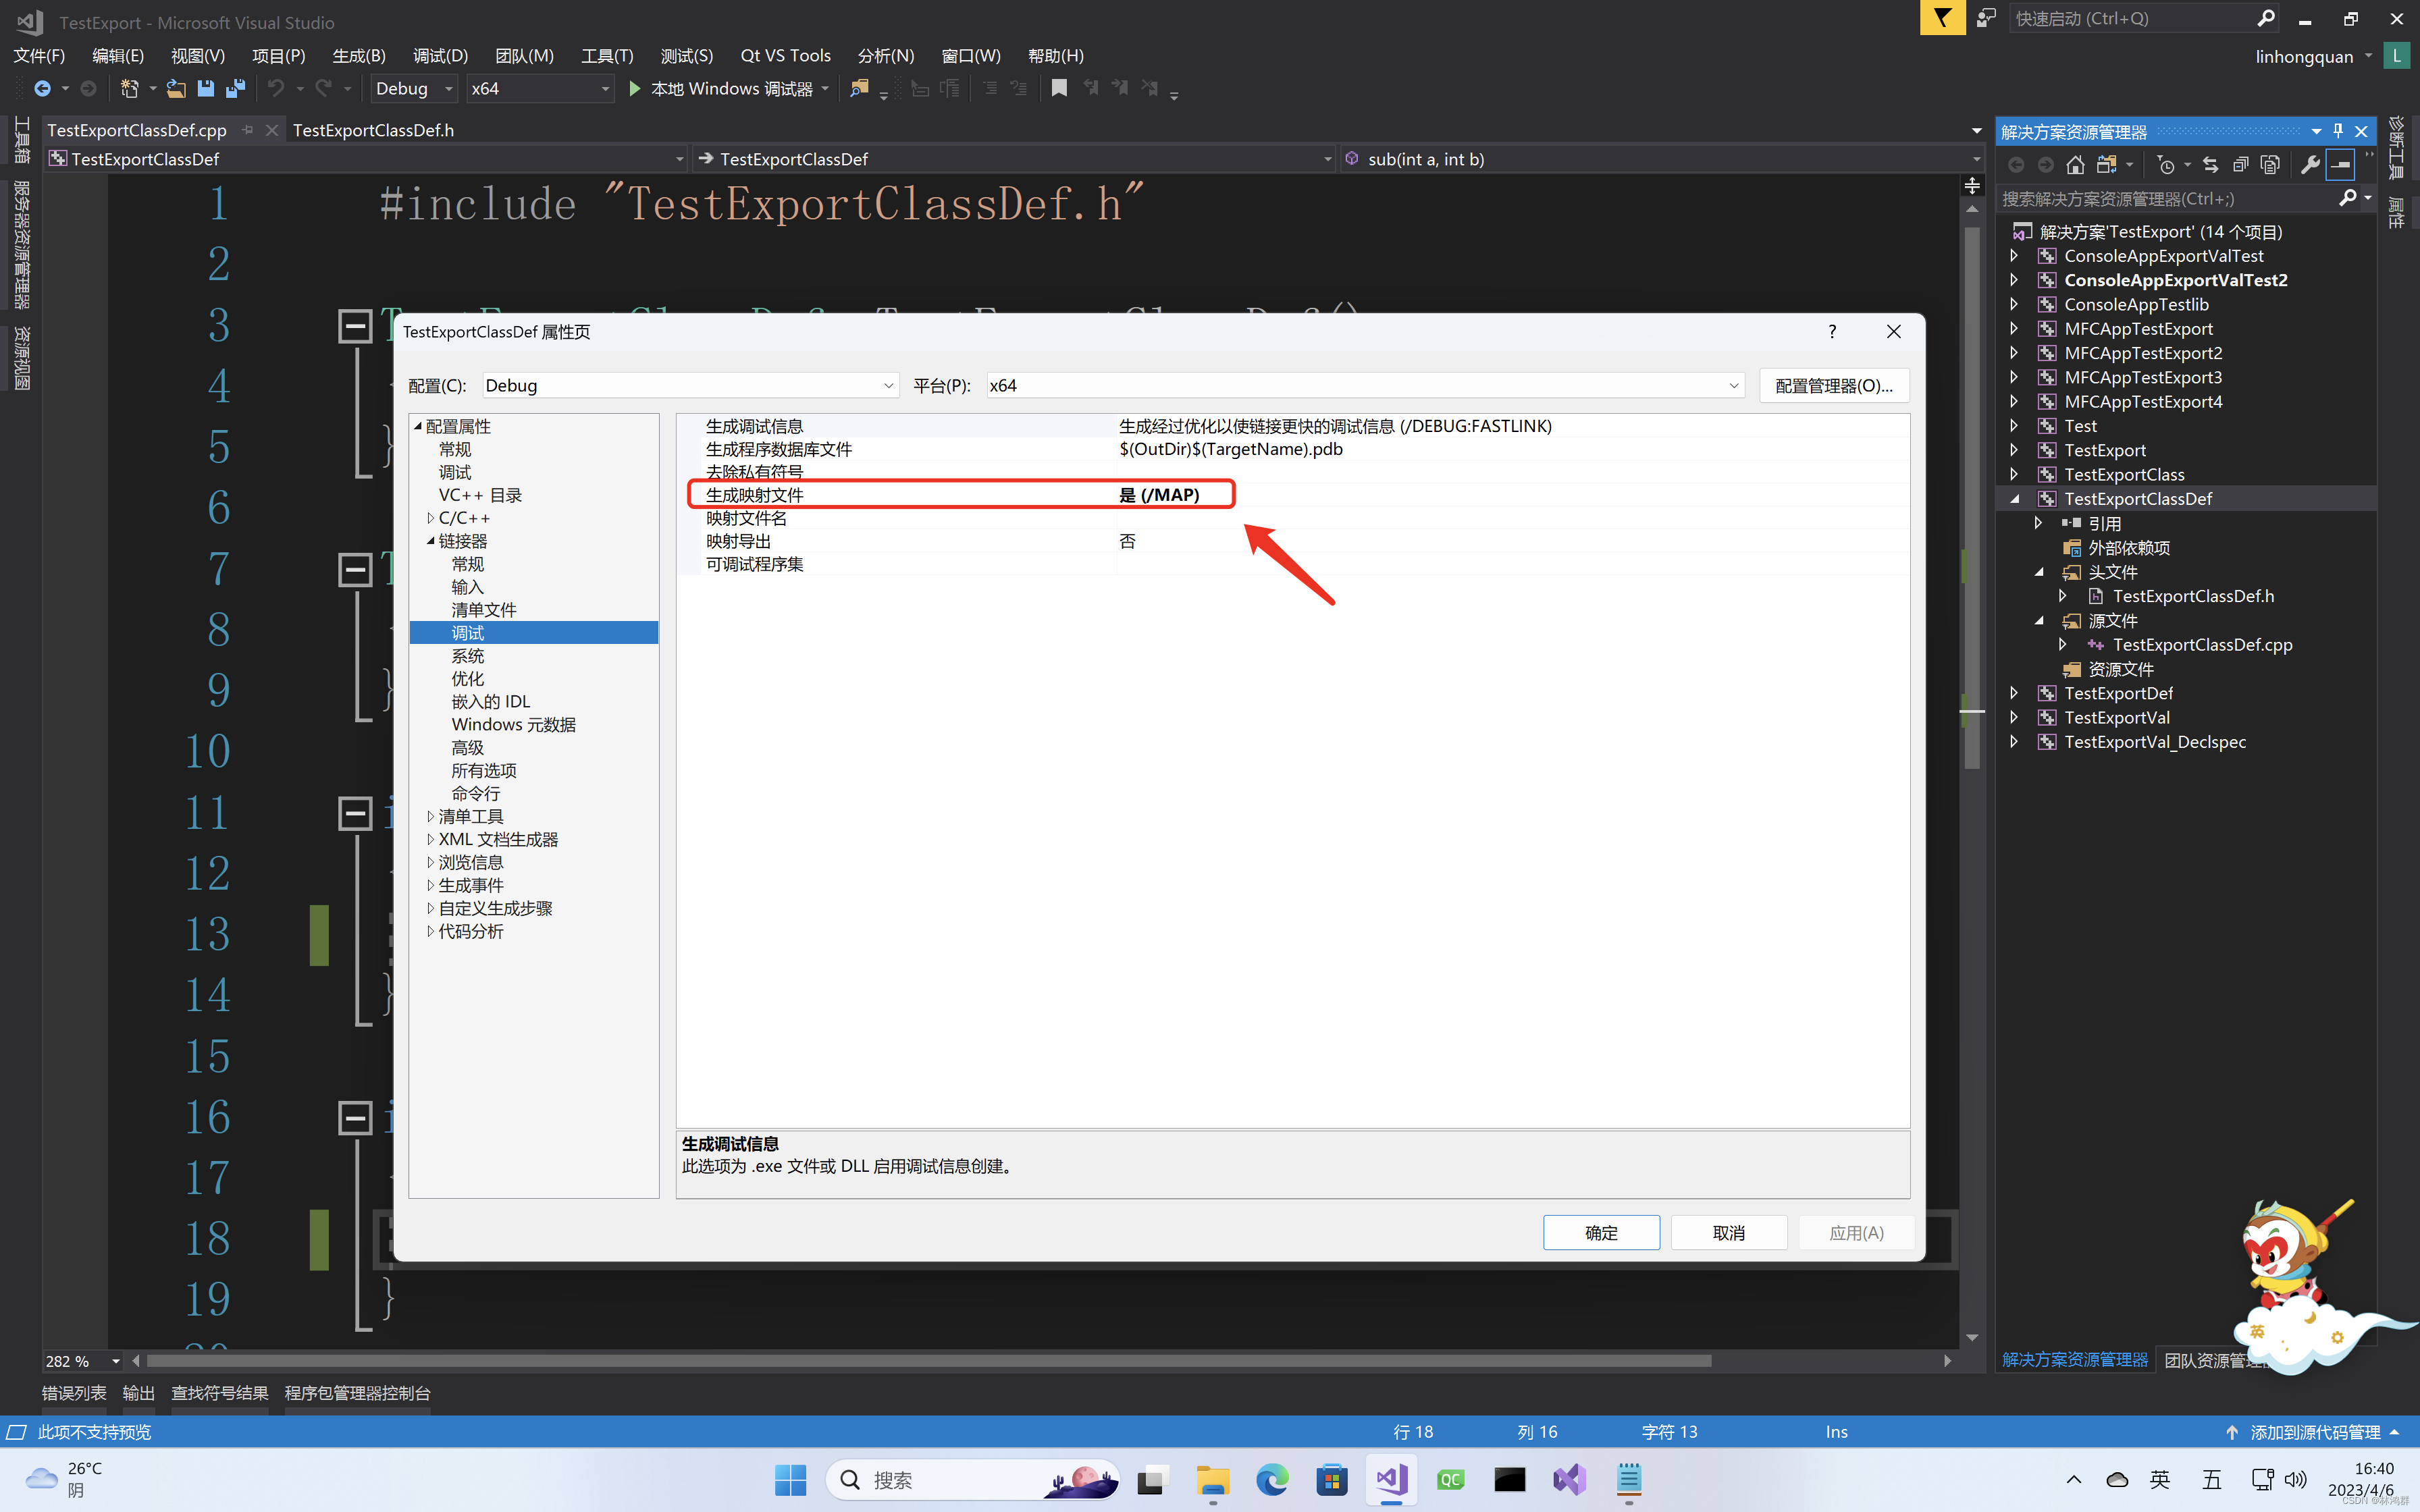Unpin the Solution Explorer panel
This screenshot has height=1512, width=2420.
click(x=2337, y=131)
